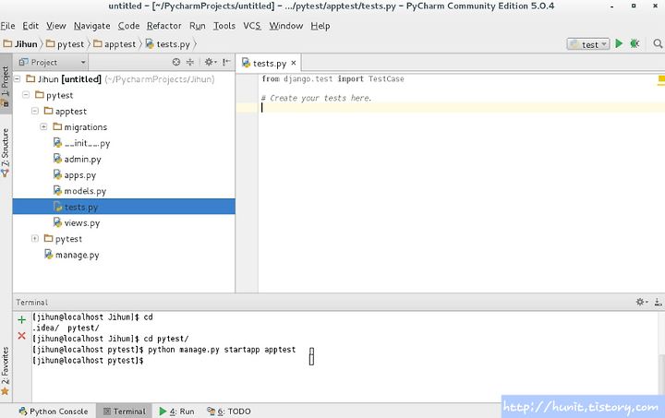Image resolution: width=665 pixels, height=418 pixels.
Task: Click the import line in the editor
Action: (332, 78)
